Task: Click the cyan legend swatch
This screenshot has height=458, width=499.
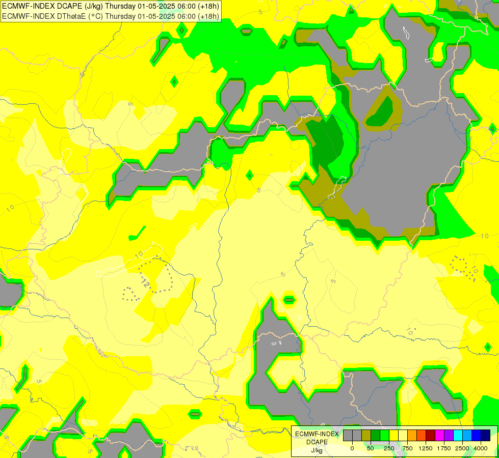Action: point(458,435)
